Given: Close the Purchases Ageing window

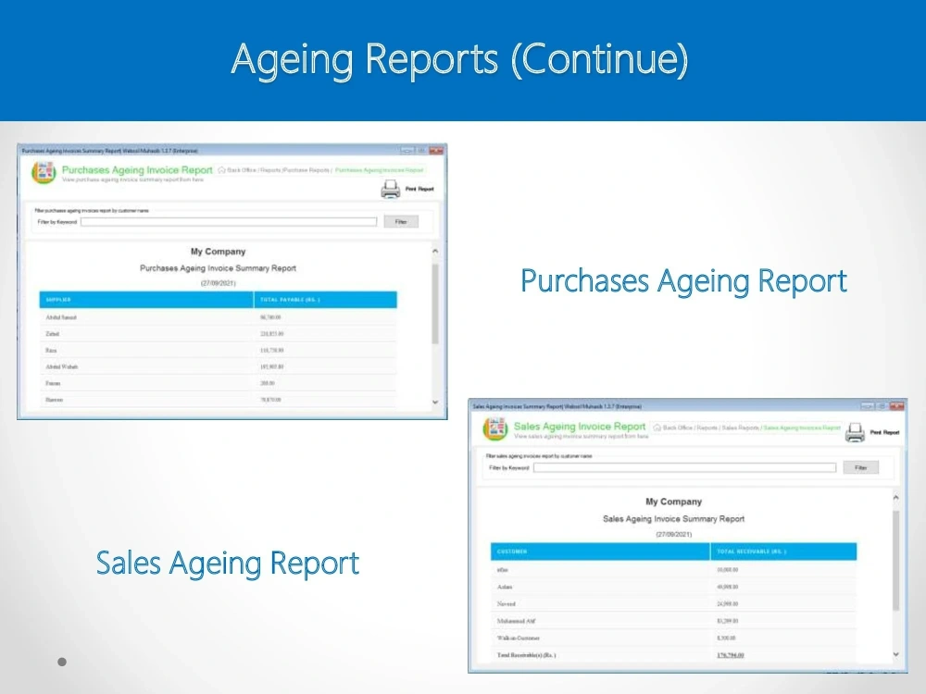Looking at the screenshot, I should [x=436, y=151].
